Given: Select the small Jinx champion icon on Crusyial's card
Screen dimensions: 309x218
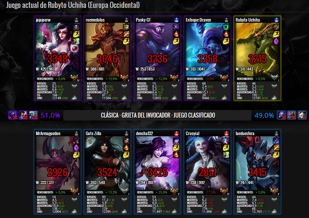Looking at the screenshot, I should pyautogui.click(x=226, y=141).
